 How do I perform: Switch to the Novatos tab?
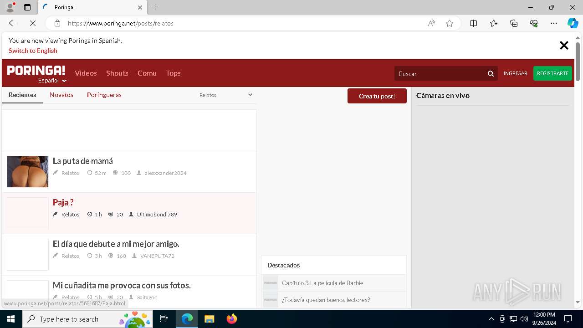point(61,95)
